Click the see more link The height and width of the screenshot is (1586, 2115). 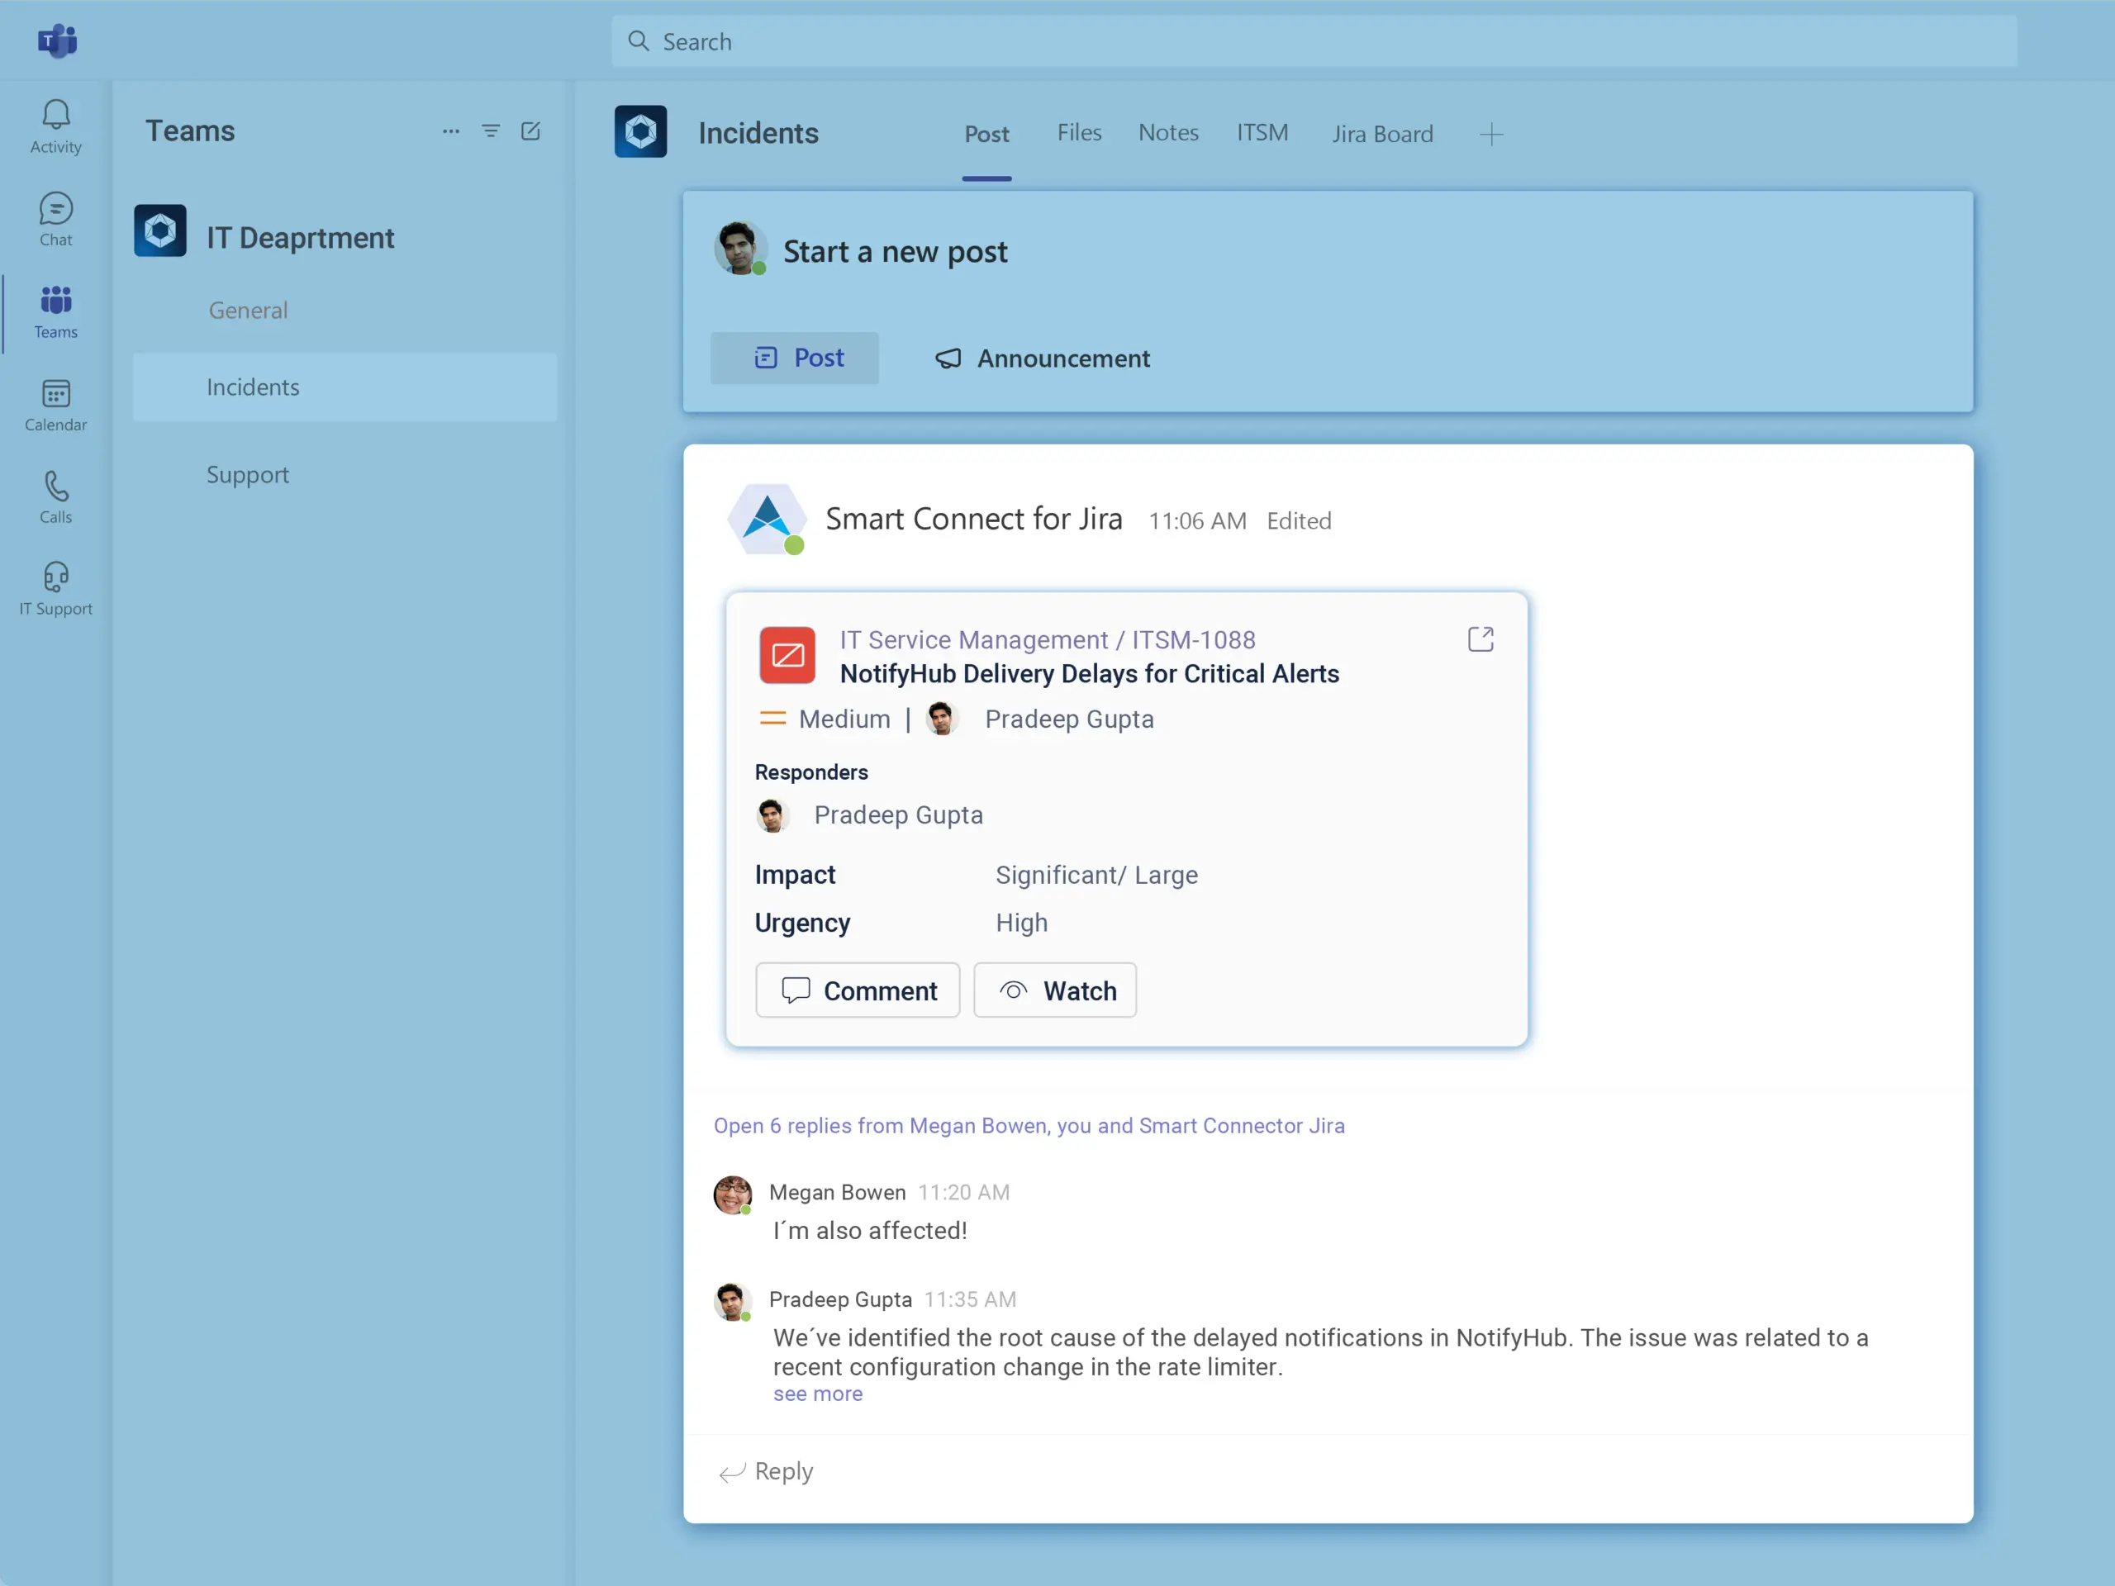(x=818, y=1394)
